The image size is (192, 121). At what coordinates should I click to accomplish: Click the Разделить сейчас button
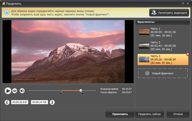150,114
